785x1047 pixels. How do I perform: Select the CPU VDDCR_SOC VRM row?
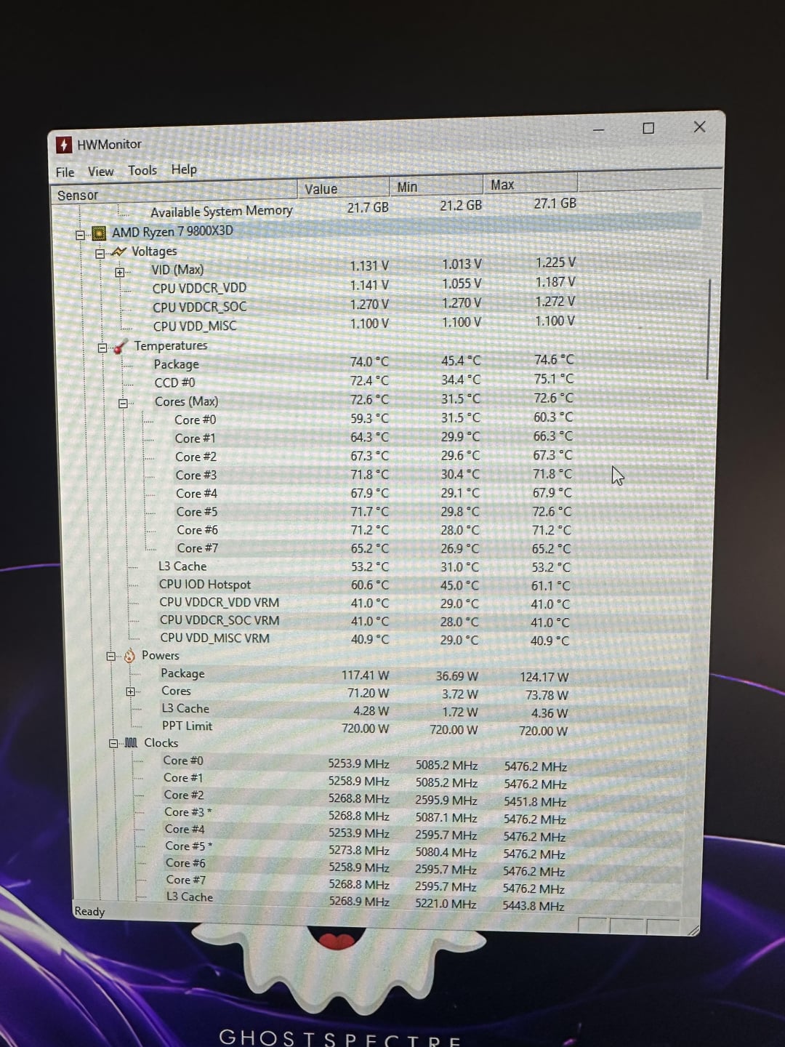pos(363,621)
